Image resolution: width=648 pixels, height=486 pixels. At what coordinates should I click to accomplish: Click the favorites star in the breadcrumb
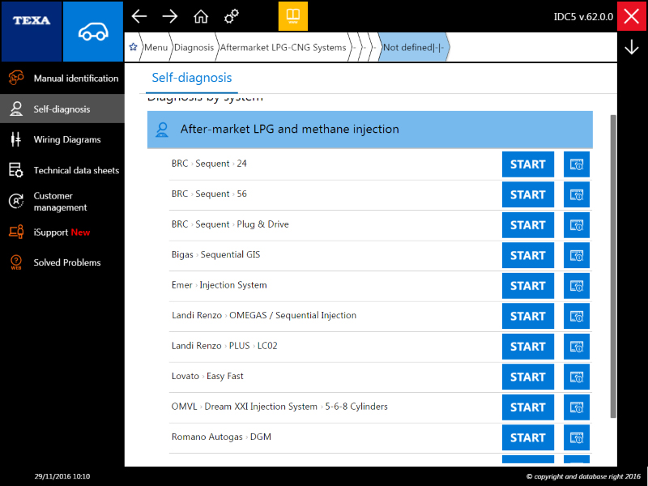click(x=133, y=47)
